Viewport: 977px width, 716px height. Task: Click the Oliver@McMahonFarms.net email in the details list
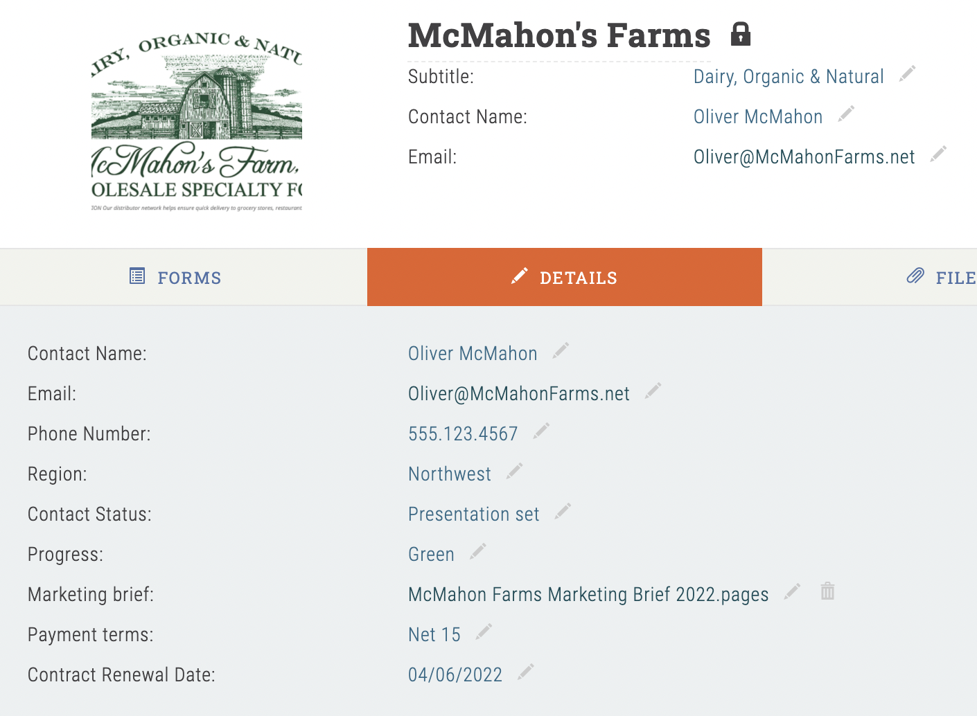tap(518, 394)
